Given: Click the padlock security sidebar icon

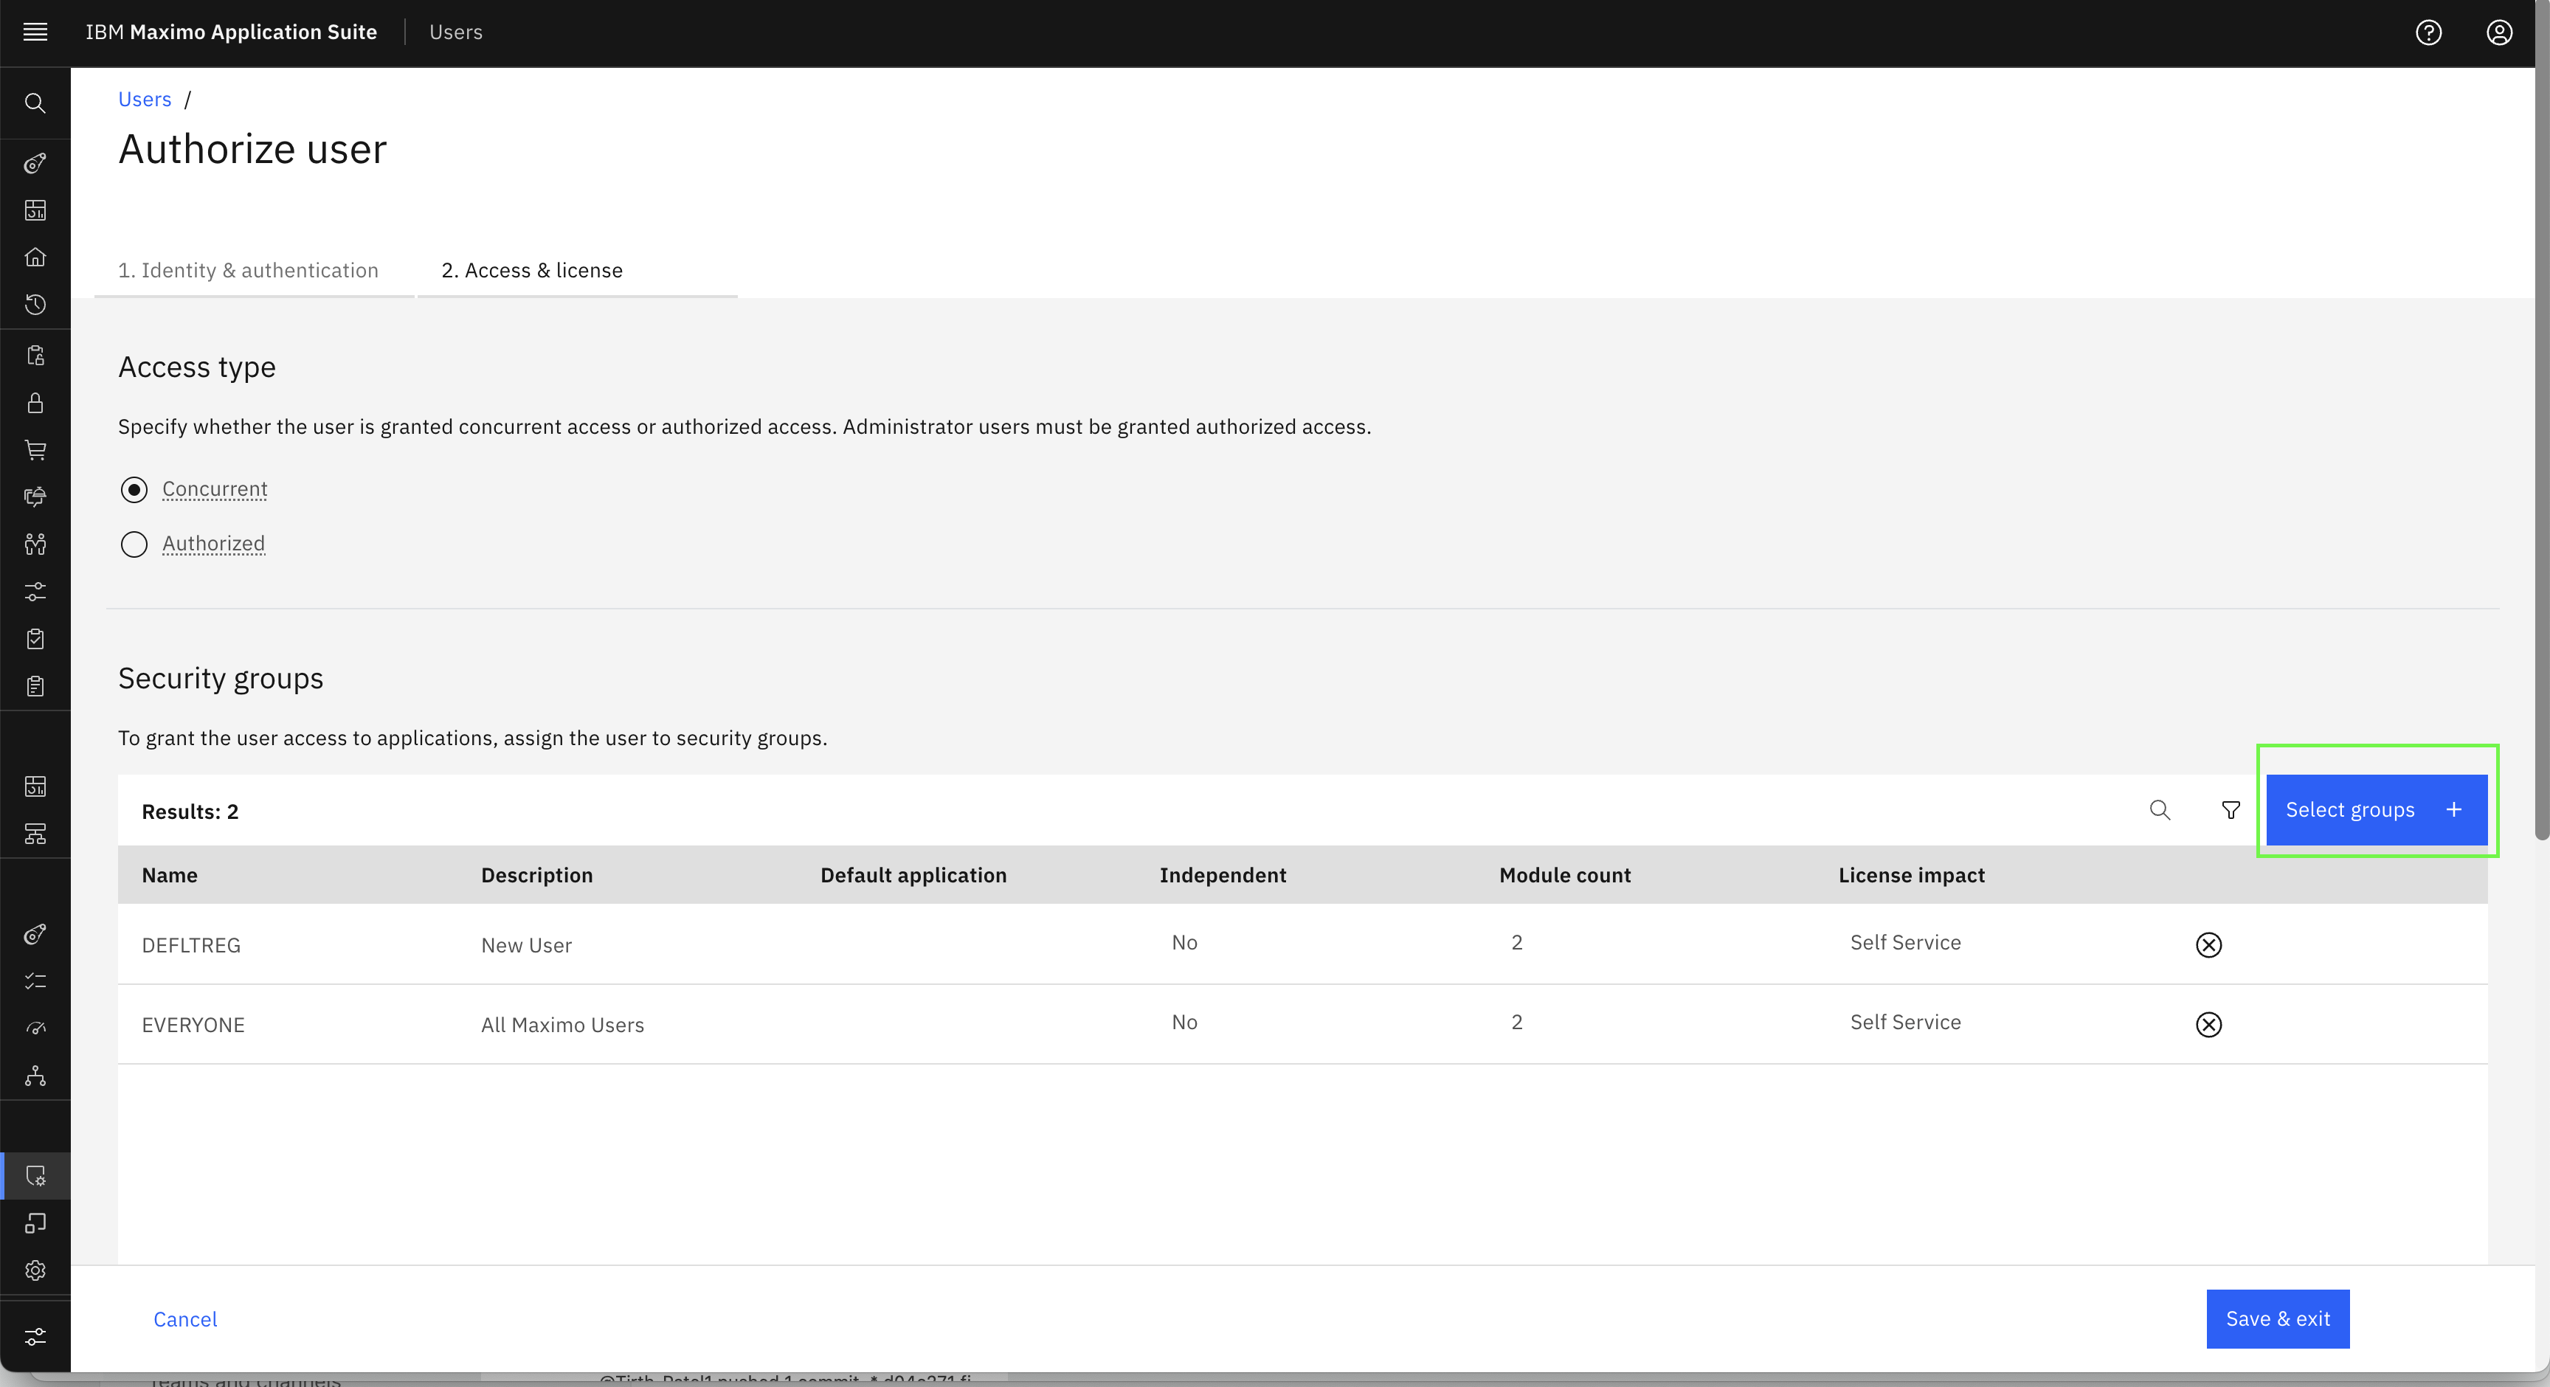Looking at the screenshot, I should click(x=35, y=403).
